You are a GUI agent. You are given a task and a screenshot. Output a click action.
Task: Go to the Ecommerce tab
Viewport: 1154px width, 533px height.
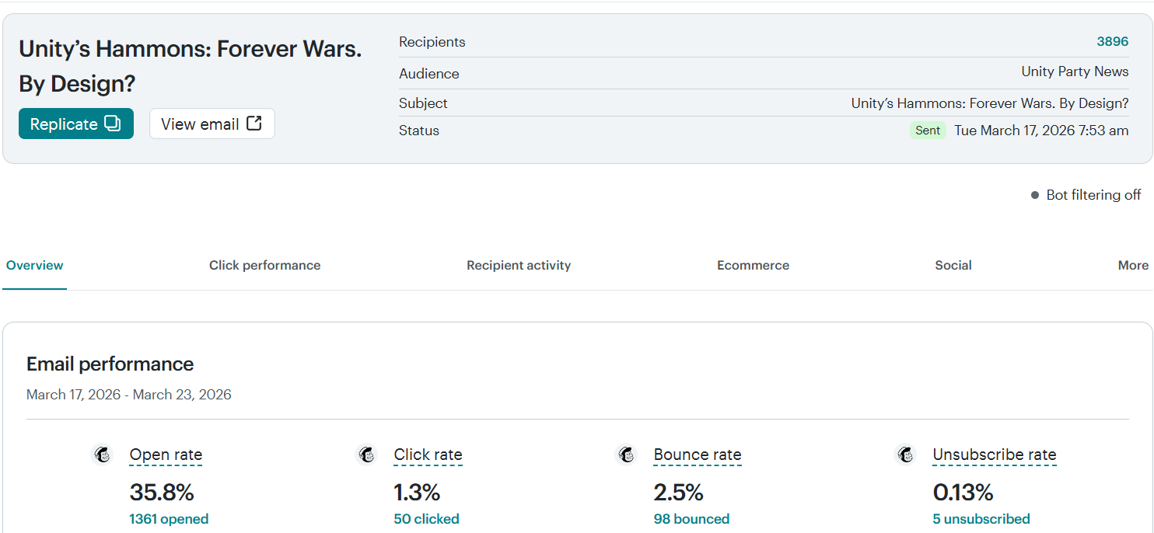(x=753, y=265)
